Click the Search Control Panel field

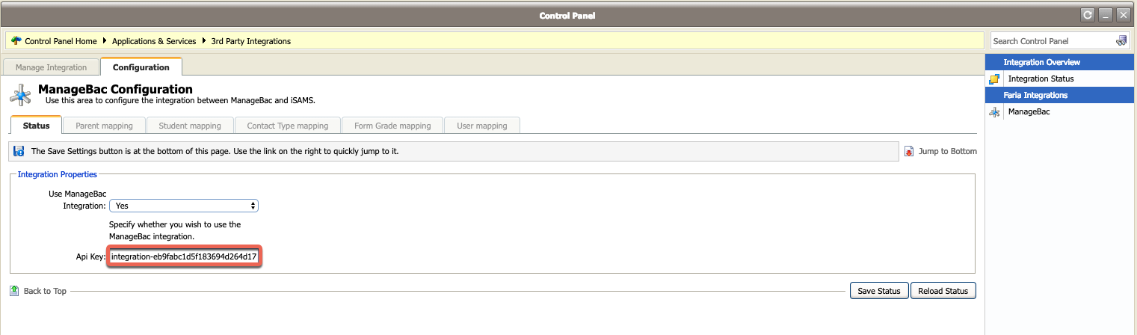tap(1053, 41)
